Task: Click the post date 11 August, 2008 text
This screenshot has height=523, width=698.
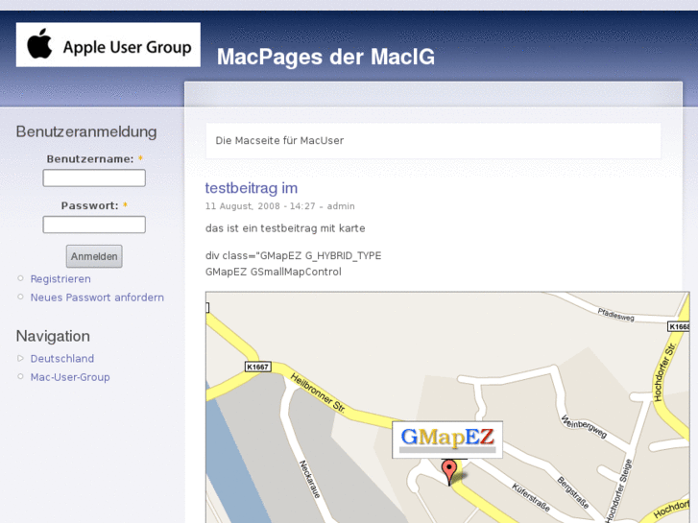Action: click(x=243, y=206)
